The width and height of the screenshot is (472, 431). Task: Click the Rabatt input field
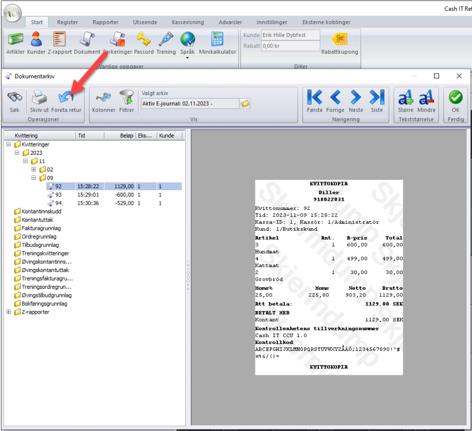tap(290, 46)
